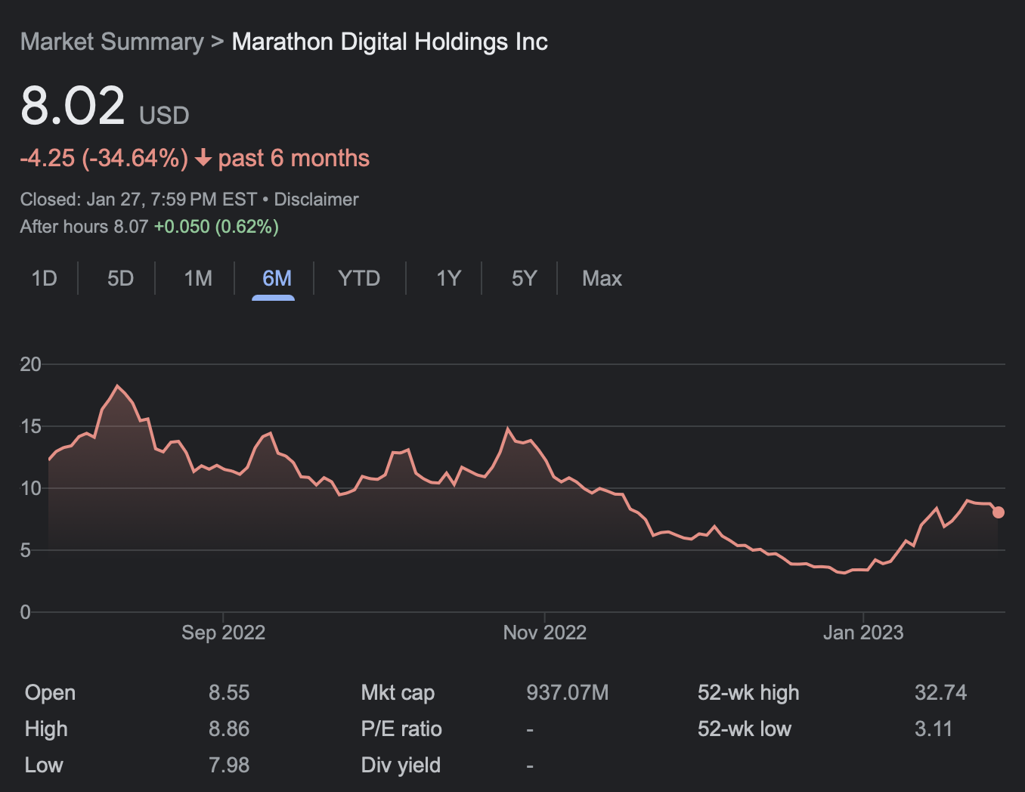1025x792 pixels.
Task: Click the Nov 2022 axis label
Action: pyautogui.click(x=545, y=633)
